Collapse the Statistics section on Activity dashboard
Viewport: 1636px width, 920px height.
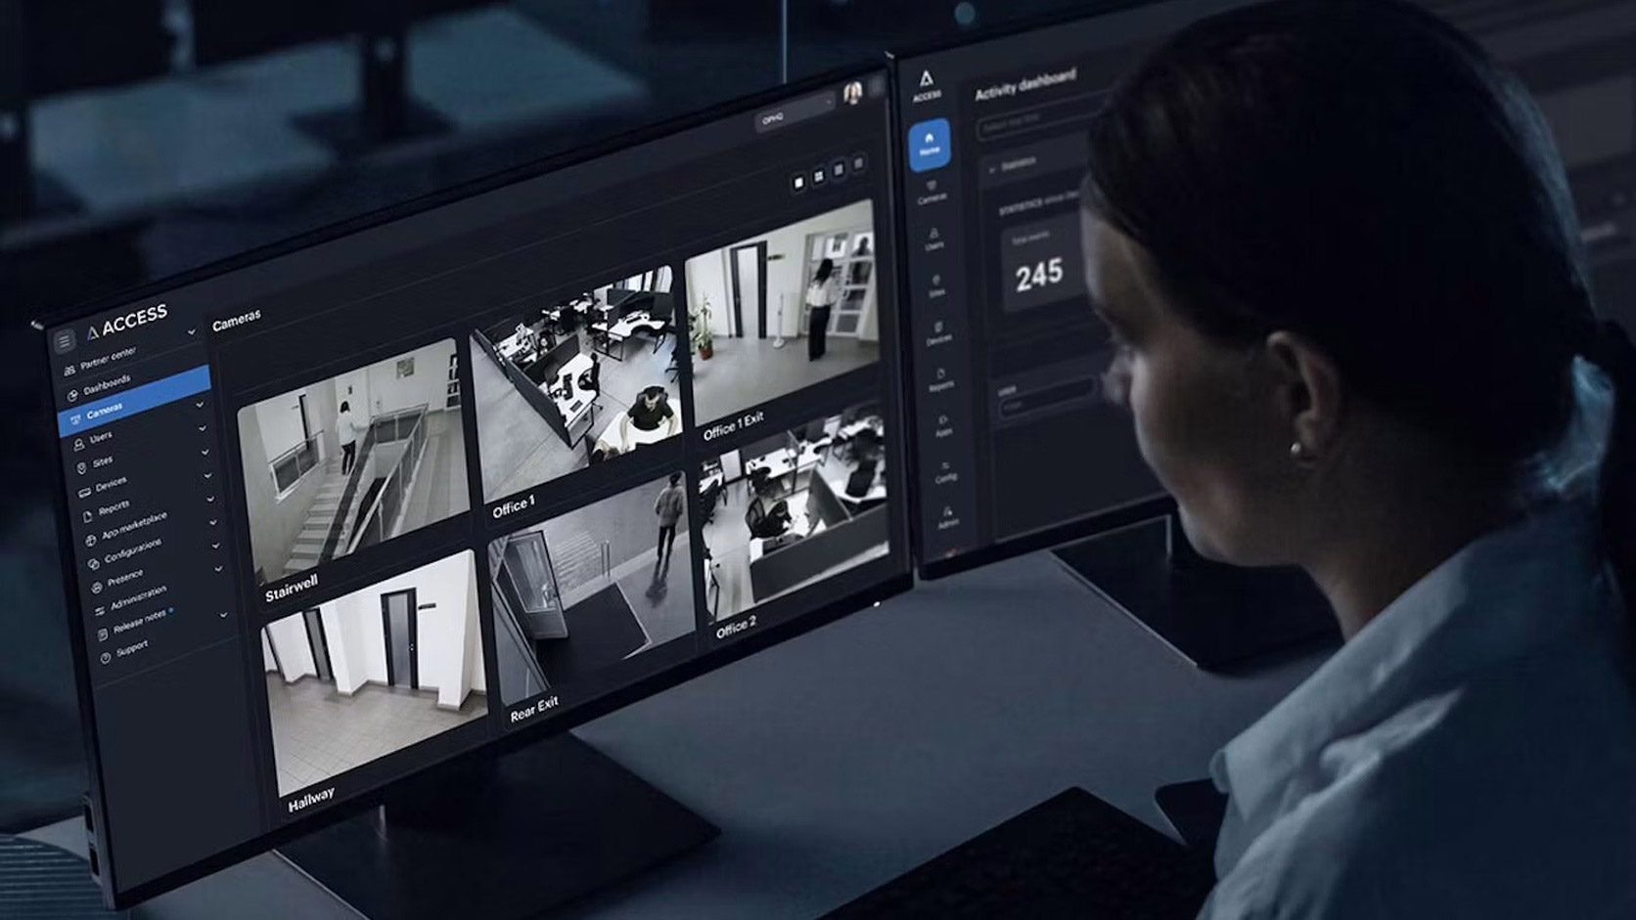click(993, 168)
